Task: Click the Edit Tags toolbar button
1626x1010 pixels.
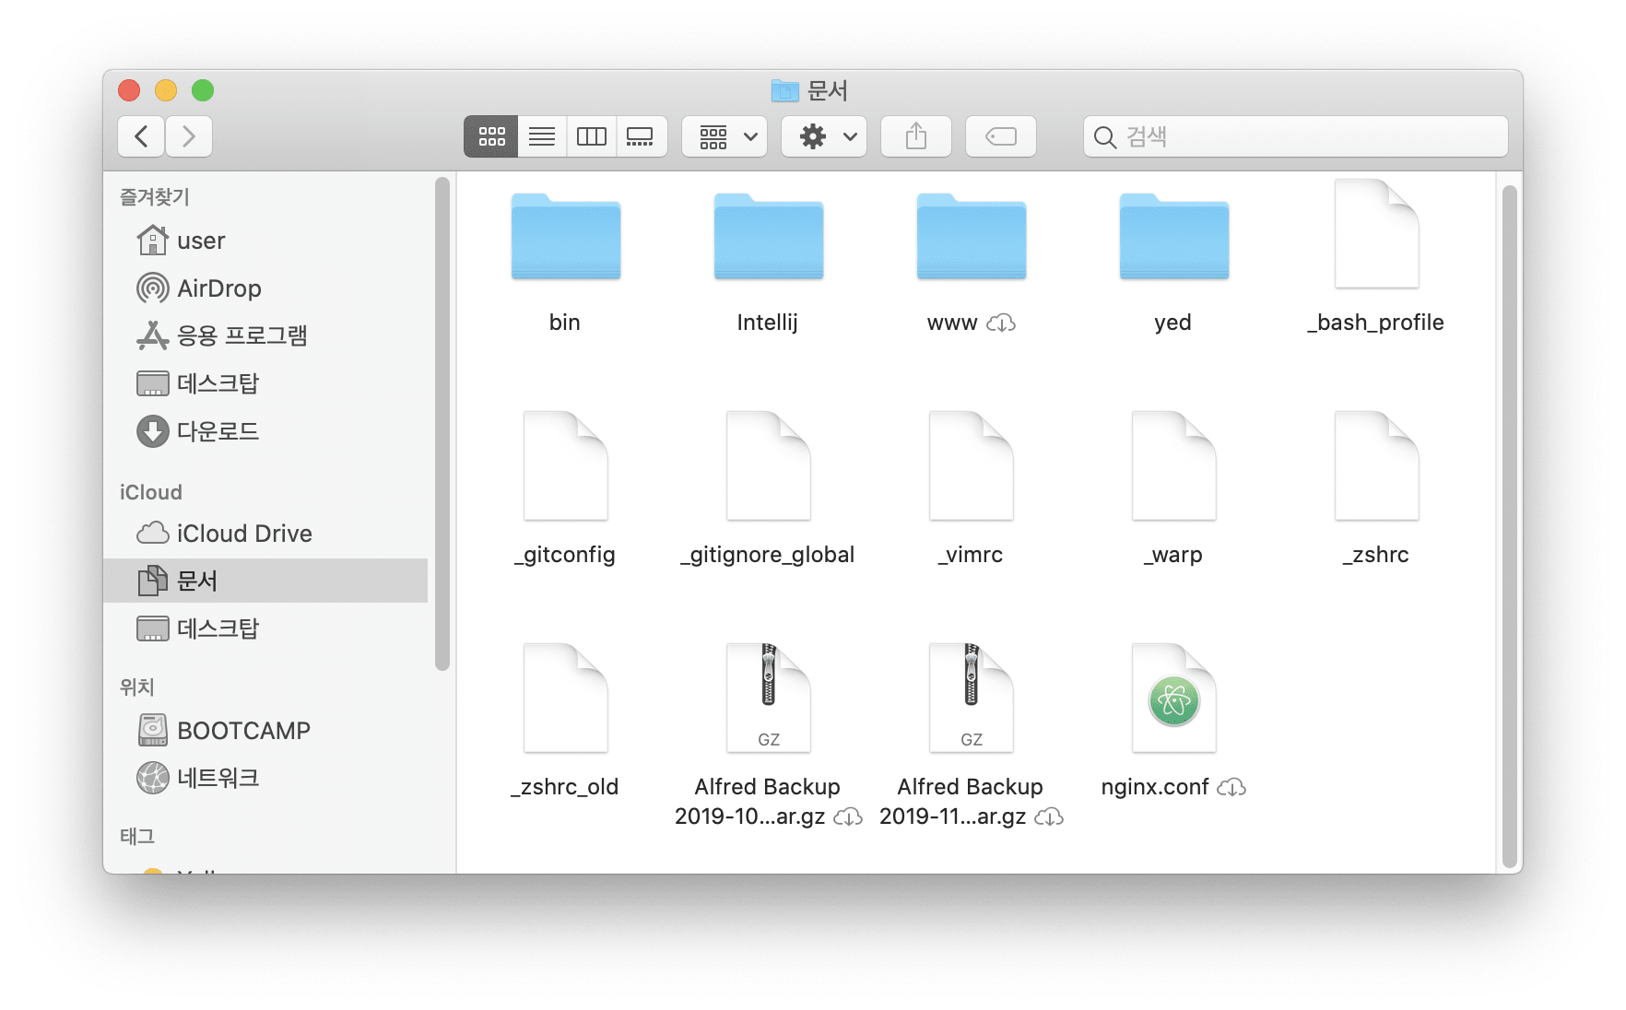Action: 1001,136
